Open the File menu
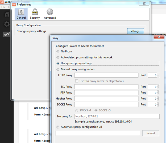 [x=3, y=7]
